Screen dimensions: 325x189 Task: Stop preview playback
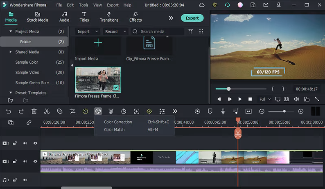(x=250, y=99)
